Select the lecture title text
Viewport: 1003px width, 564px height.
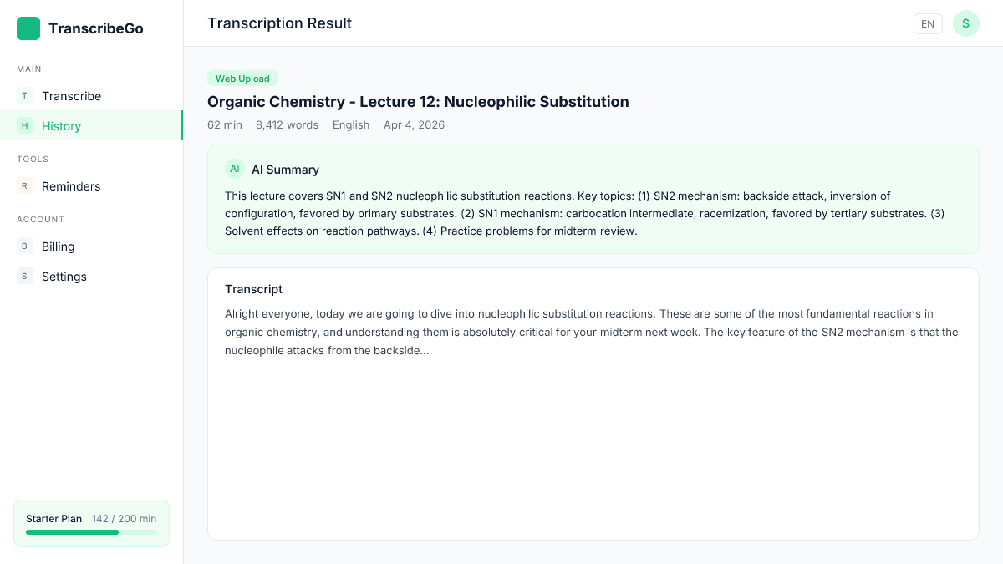tap(418, 101)
